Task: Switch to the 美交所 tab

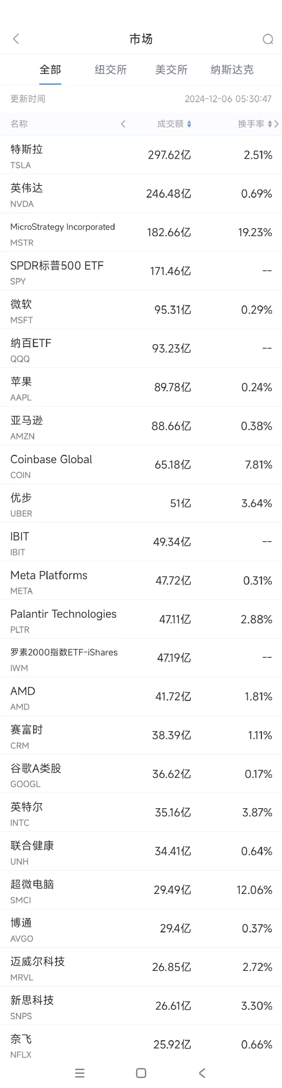Action: pyautogui.click(x=171, y=70)
